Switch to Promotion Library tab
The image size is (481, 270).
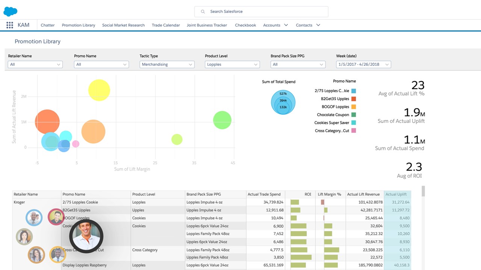(79, 25)
